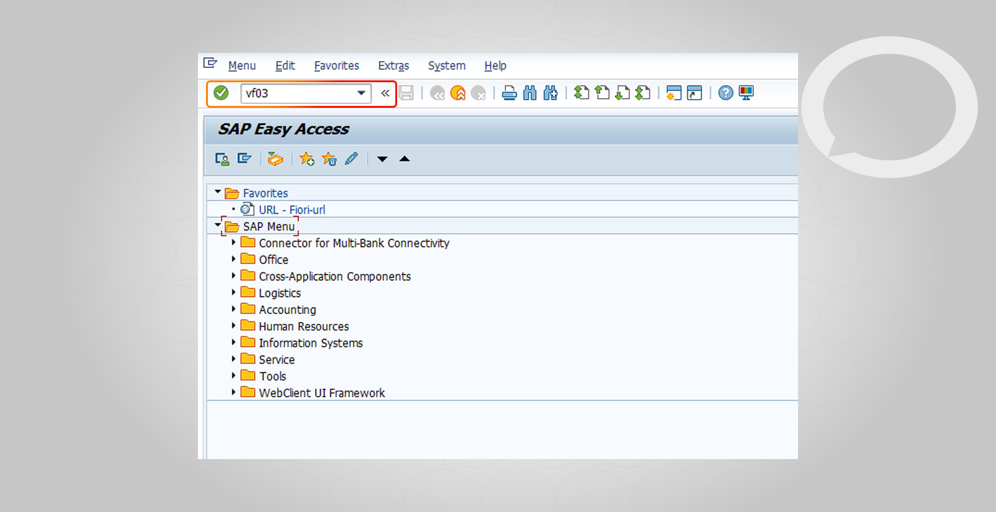The height and width of the screenshot is (512, 996).
Task: Click the SAP Menu icon in application toolbar
Action: coord(244,159)
